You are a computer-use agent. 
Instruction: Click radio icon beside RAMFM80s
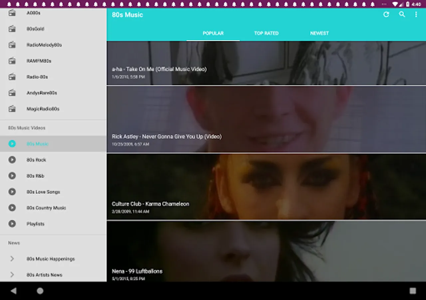pyautogui.click(x=12, y=61)
